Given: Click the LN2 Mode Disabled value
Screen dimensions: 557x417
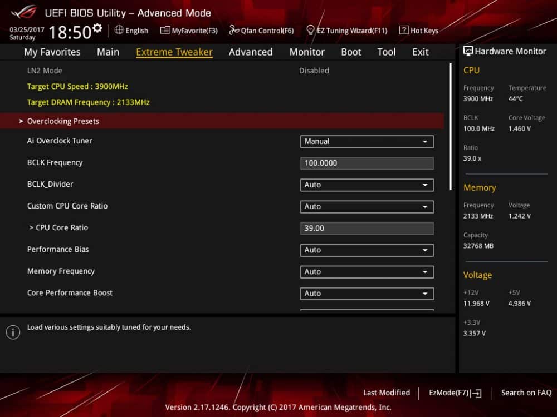Looking at the screenshot, I should click(x=314, y=71).
